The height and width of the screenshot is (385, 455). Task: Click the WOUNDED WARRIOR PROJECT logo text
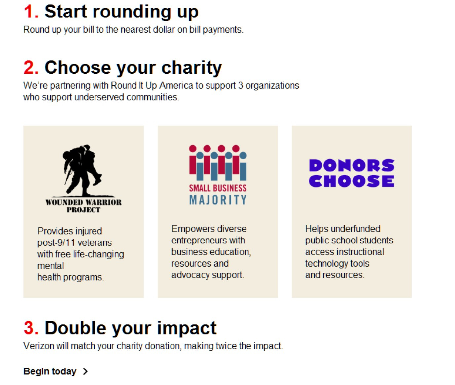click(x=84, y=206)
